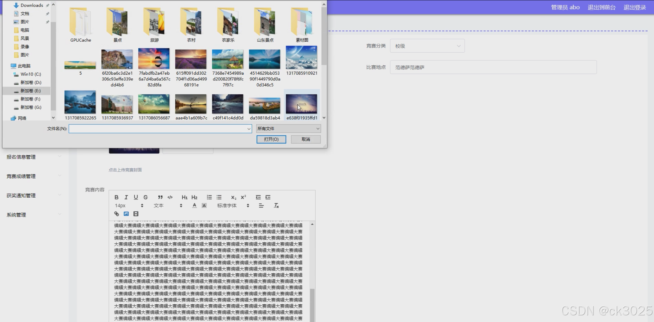Toggle strikethrough formatting
The width and height of the screenshot is (654, 322).
pyautogui.click(x=146, y=197)
